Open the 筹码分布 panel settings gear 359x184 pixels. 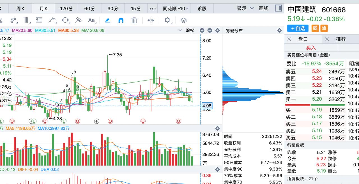point(279,30)
